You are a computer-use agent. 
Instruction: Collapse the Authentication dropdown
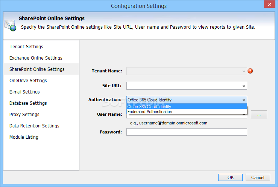[244, 100]
